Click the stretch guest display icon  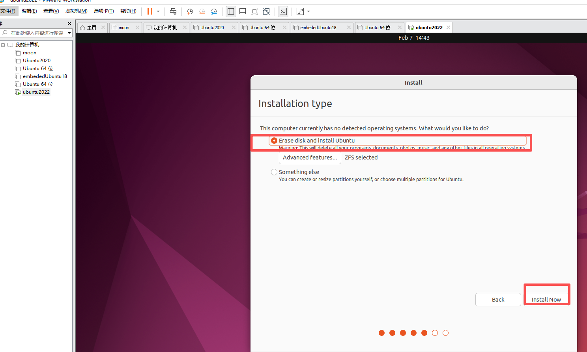point(300,11)
